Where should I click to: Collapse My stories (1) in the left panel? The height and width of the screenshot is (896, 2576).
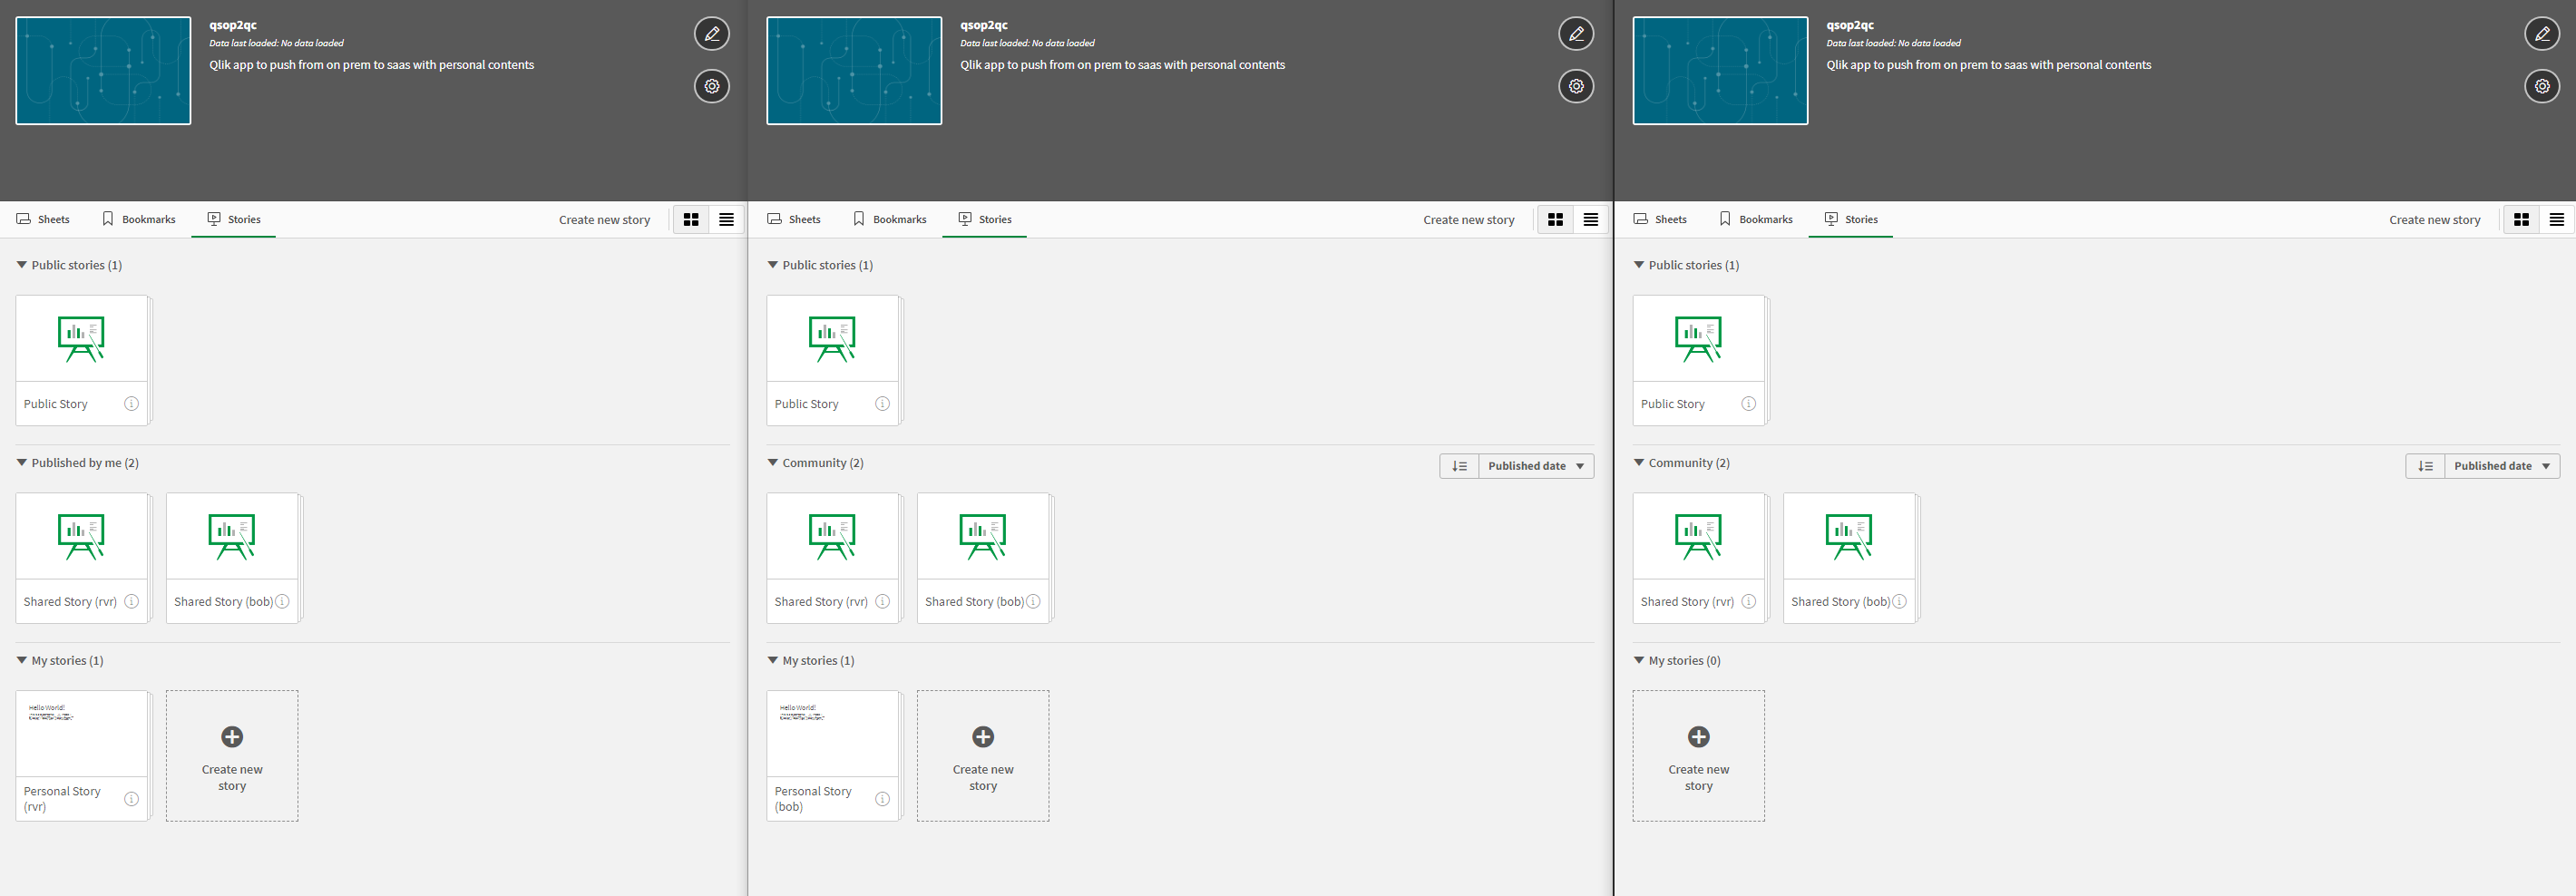[60, 661]
